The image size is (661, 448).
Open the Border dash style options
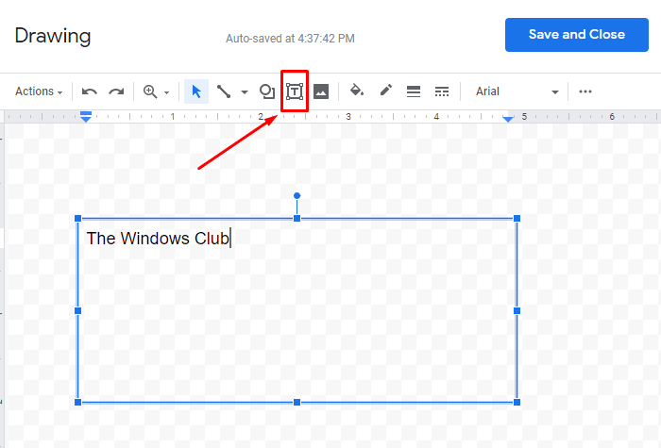coord(441,91)
